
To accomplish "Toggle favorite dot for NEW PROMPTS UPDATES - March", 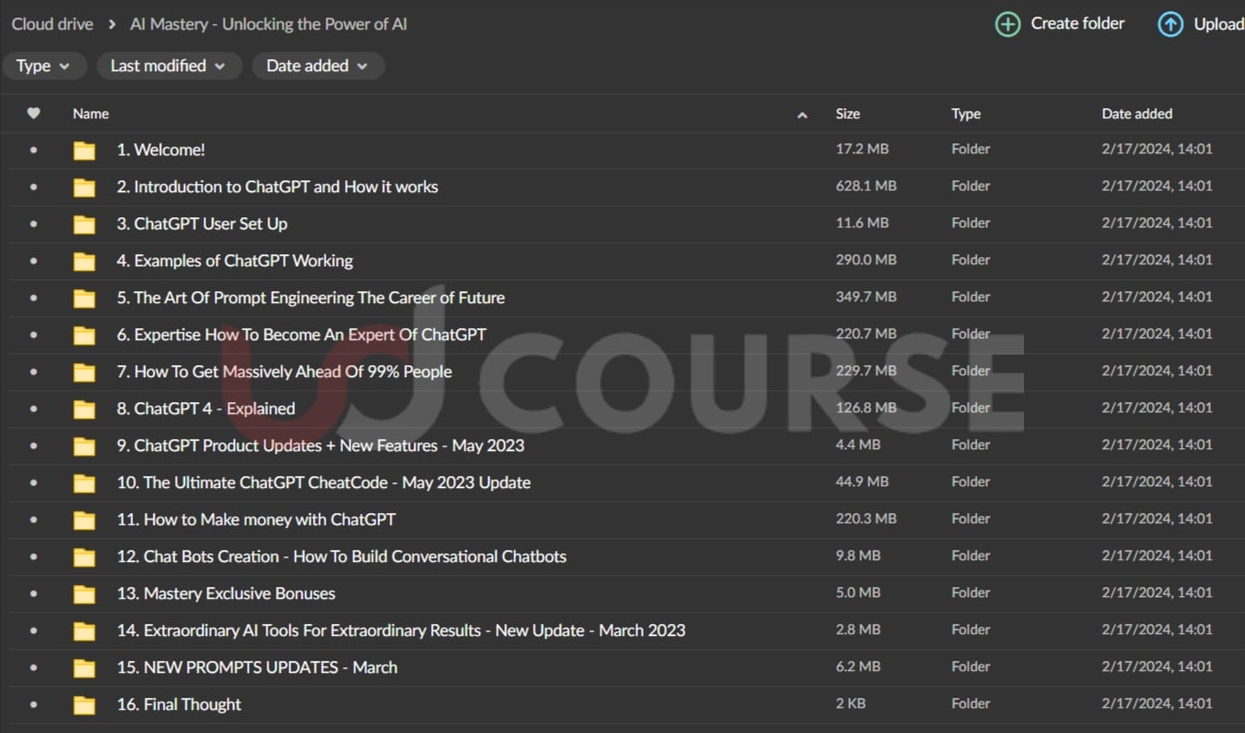I will point(33,667).
